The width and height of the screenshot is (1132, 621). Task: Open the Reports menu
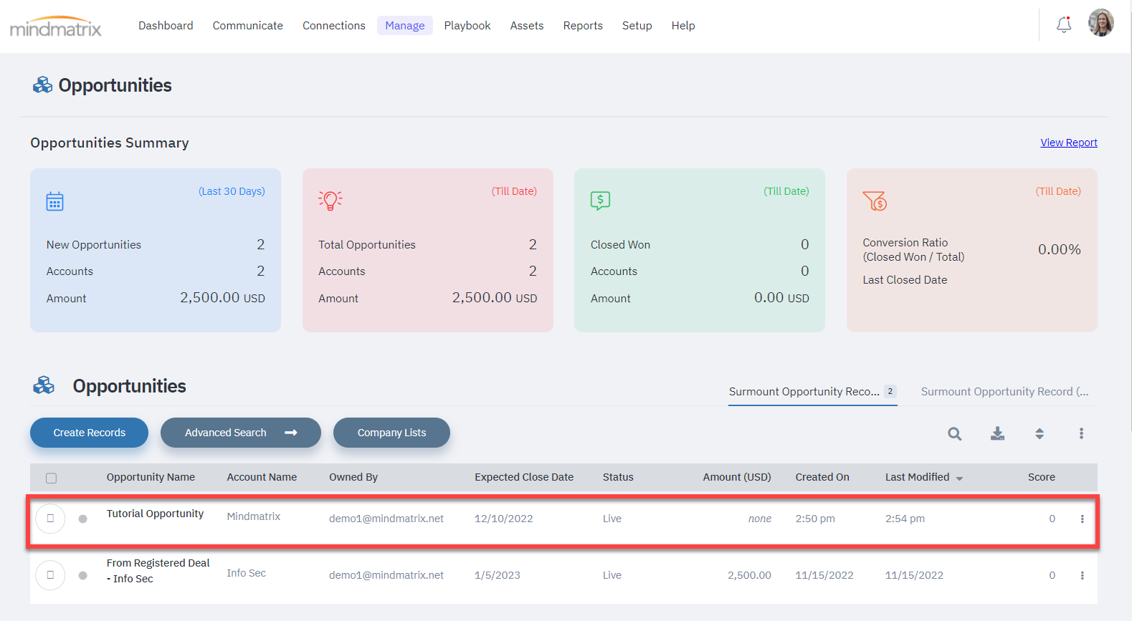(x=582, y=26)
